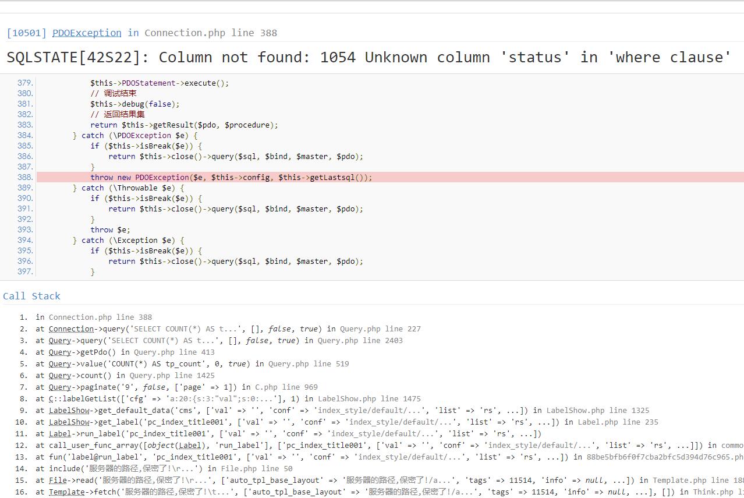Click Query in the paginate() stack entry
Image resolution: width=744 pixels, height=498 pixels.
(x=60, y=387)
